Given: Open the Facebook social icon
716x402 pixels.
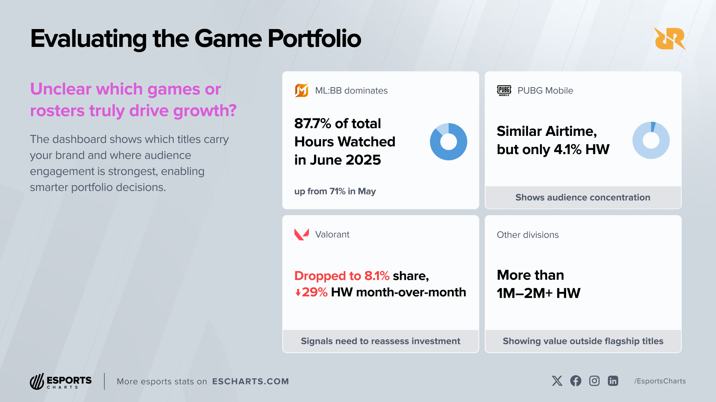Looking at the screenshot, I should tap(575, 381).
